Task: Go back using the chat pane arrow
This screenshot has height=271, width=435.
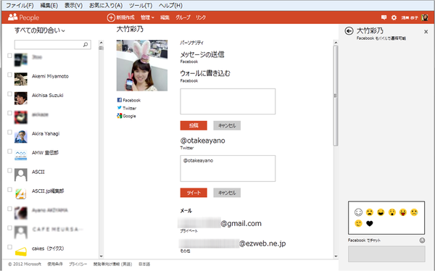Action: (349, 30)
